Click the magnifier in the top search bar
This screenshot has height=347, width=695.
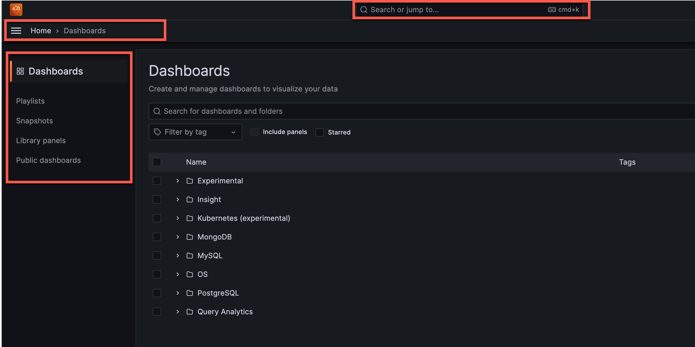[364, 9]
